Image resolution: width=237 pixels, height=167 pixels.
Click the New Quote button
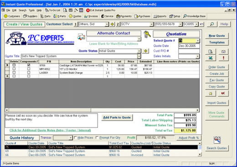tap(217, 36)
